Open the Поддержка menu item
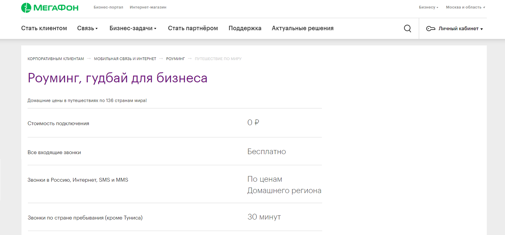The width and height of the screenshot is (505, 235). click(x=245, y=28)
